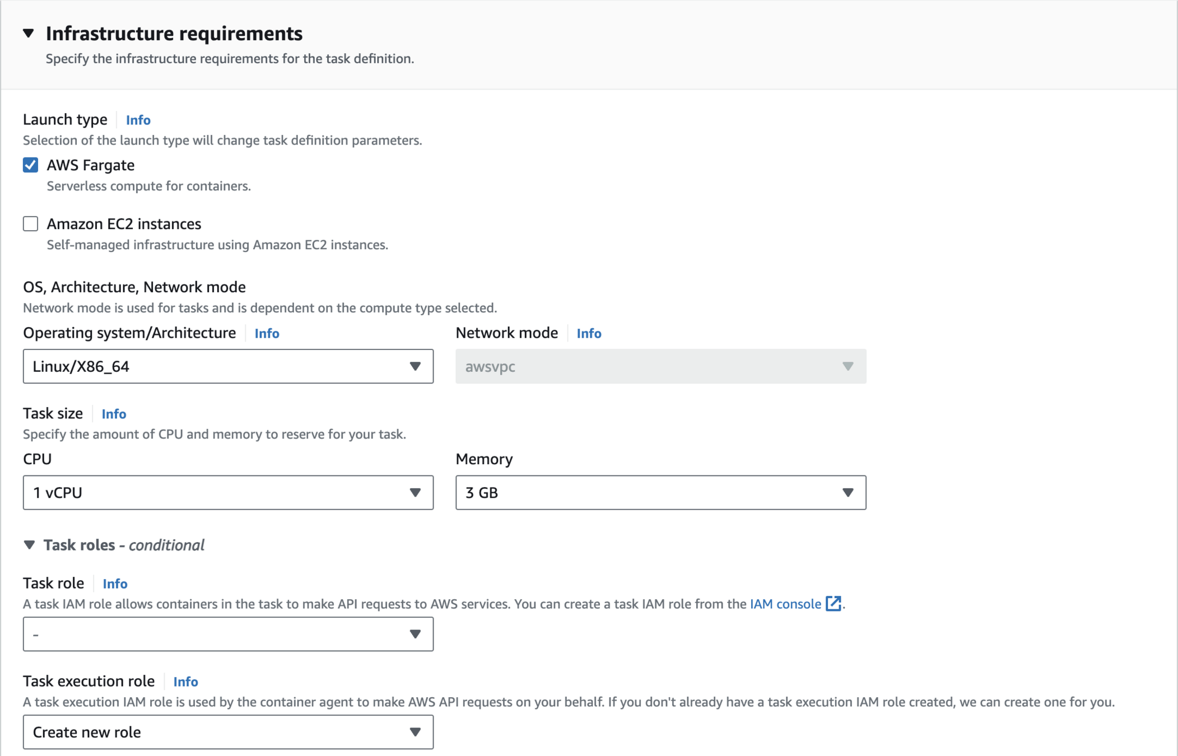1178x756 pixels.
Task: Collapse the Task roles conditional section
Action: (x=30, y=545)
